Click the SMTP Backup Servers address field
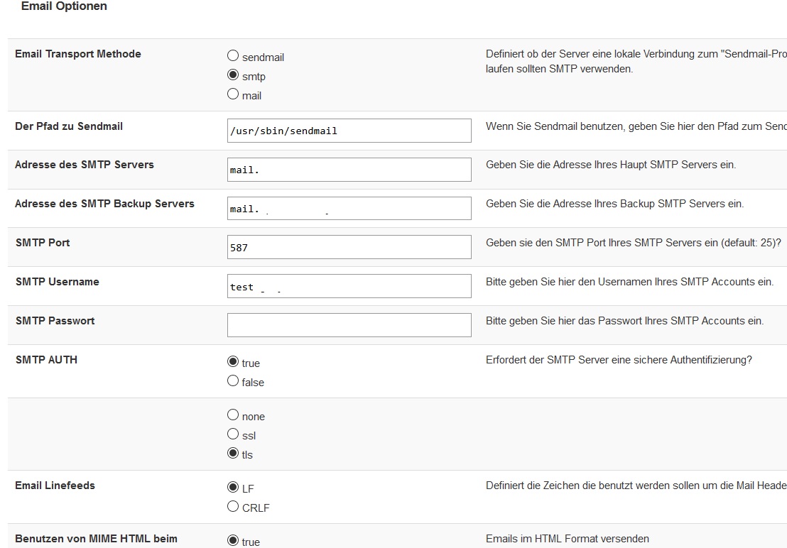Screen dimensions: 787x548 (349, 209)
